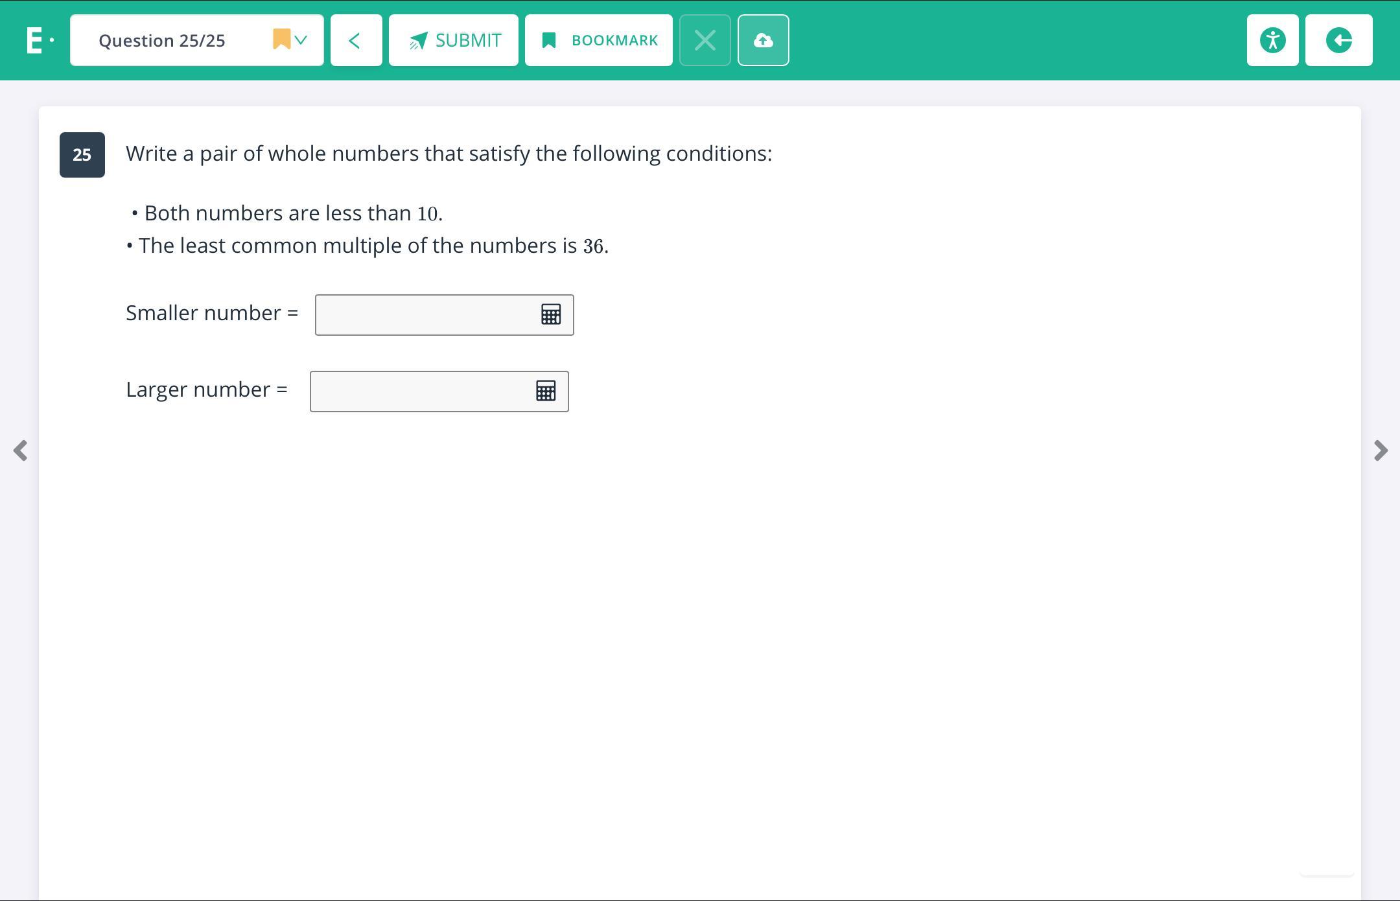
Task: Open calculator for Smaller number field
Action: click(x=551, y=315)
